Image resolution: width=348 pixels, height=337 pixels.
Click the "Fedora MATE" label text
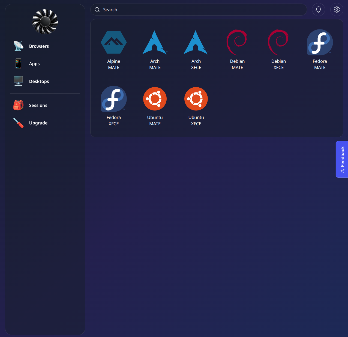320,64
